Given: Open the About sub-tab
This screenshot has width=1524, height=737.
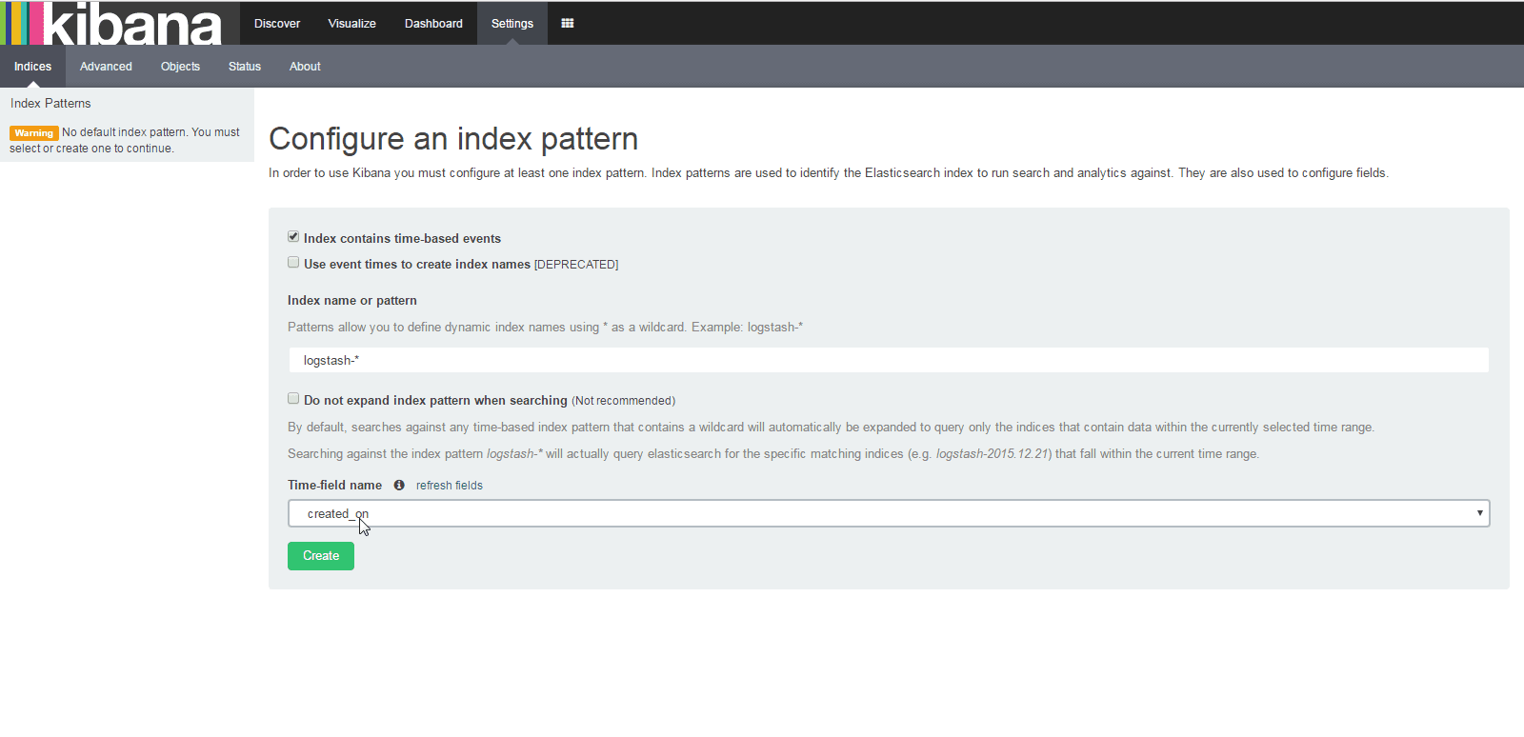Looking at the screenshot, I should pos(305,67).
